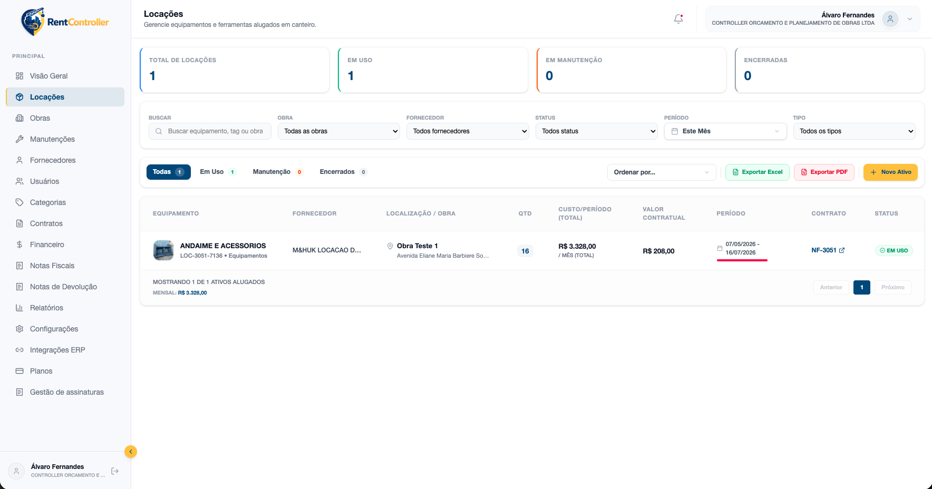The image size is (932, 489).
Task: Switch to the Em Uso tab
Action: click(x=218, y=172)
